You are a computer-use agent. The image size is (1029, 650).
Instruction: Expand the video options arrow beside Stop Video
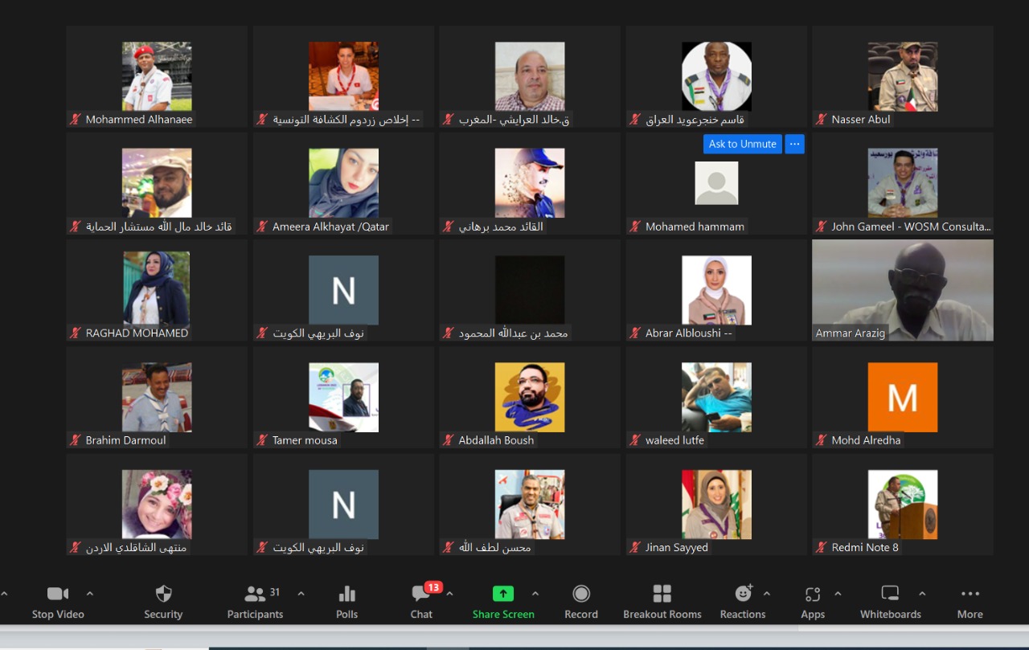(90, 594)
